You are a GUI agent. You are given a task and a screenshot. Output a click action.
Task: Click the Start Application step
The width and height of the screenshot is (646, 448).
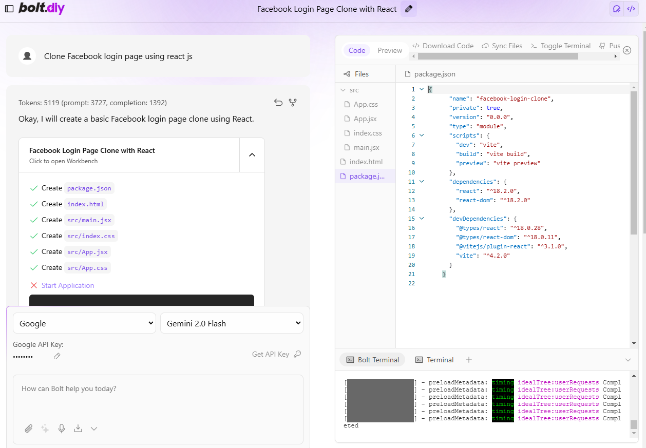click(x=68, y=285)
